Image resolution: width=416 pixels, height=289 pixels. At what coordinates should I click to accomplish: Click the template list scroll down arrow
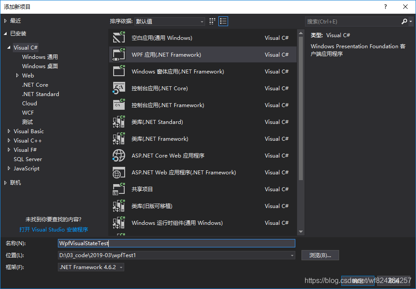(x=301, y=231)
